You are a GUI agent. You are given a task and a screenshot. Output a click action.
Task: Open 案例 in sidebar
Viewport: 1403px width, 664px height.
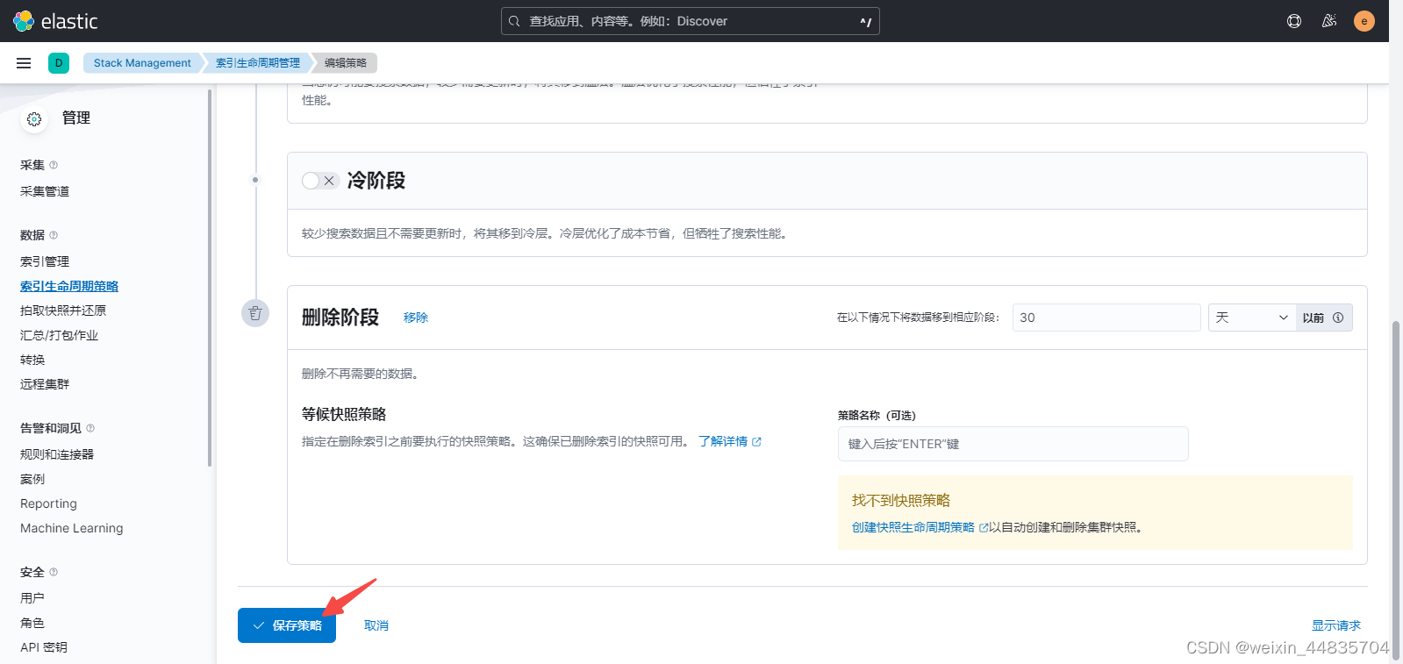point(32,479)
